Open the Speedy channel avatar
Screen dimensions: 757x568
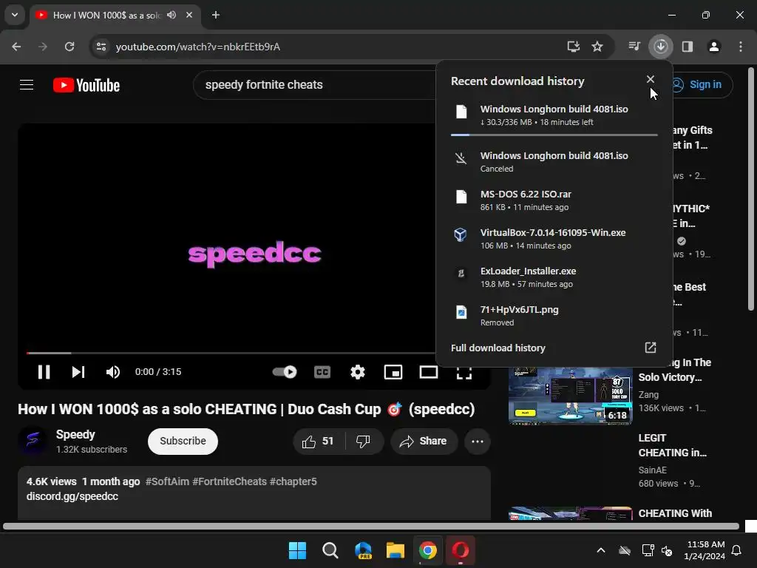(x=33, y=441)
